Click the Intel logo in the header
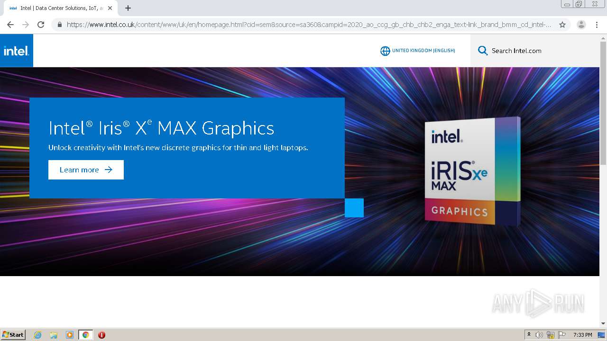Image resolution: width=607 pixels, height=341 pixels. (x=17, y=51)
